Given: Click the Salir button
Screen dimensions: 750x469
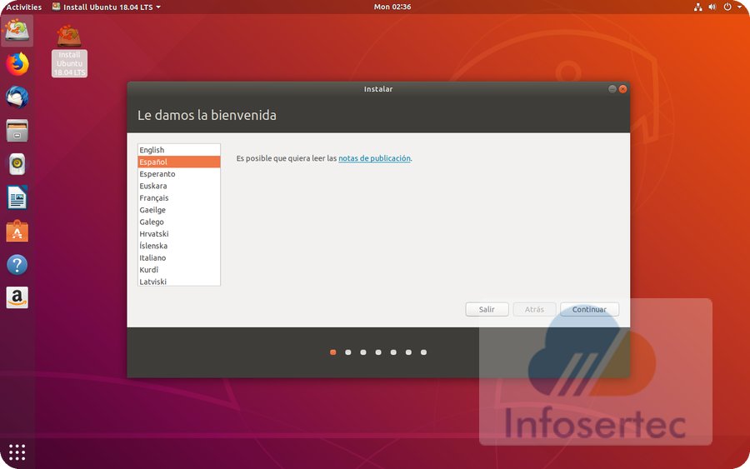Looking at the screenshot, I should (x=487, y=309).
